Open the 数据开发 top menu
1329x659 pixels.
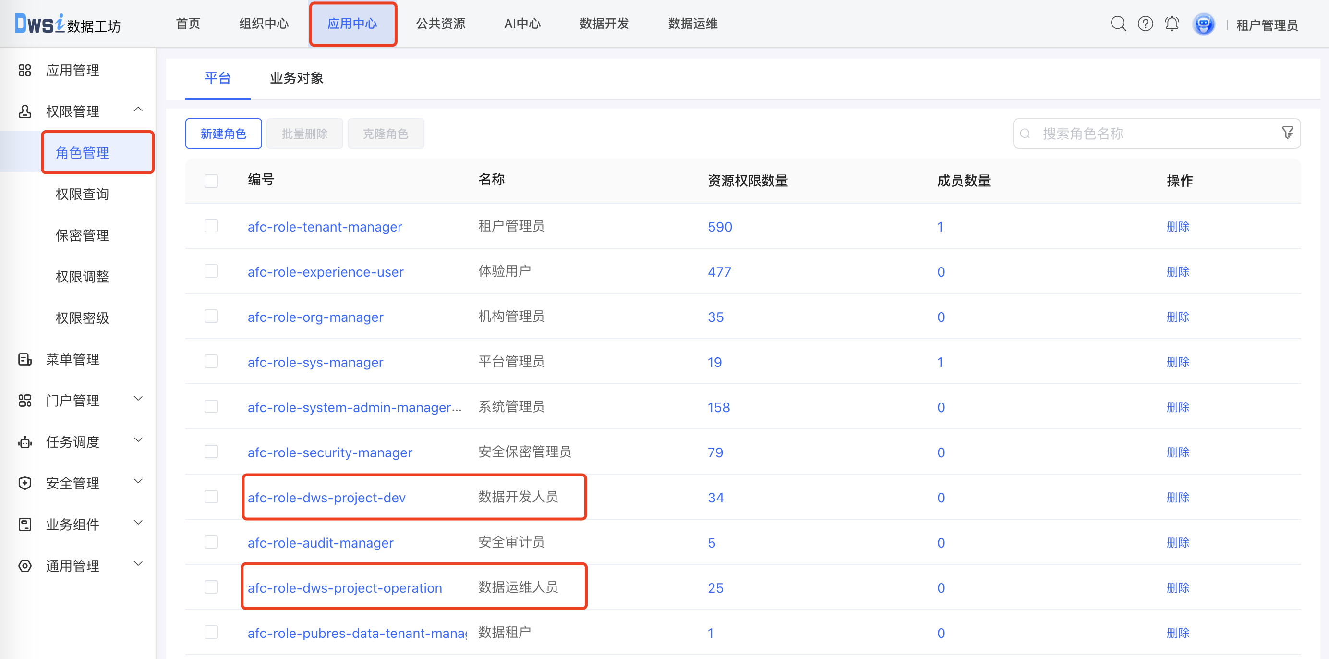point(604,24)
